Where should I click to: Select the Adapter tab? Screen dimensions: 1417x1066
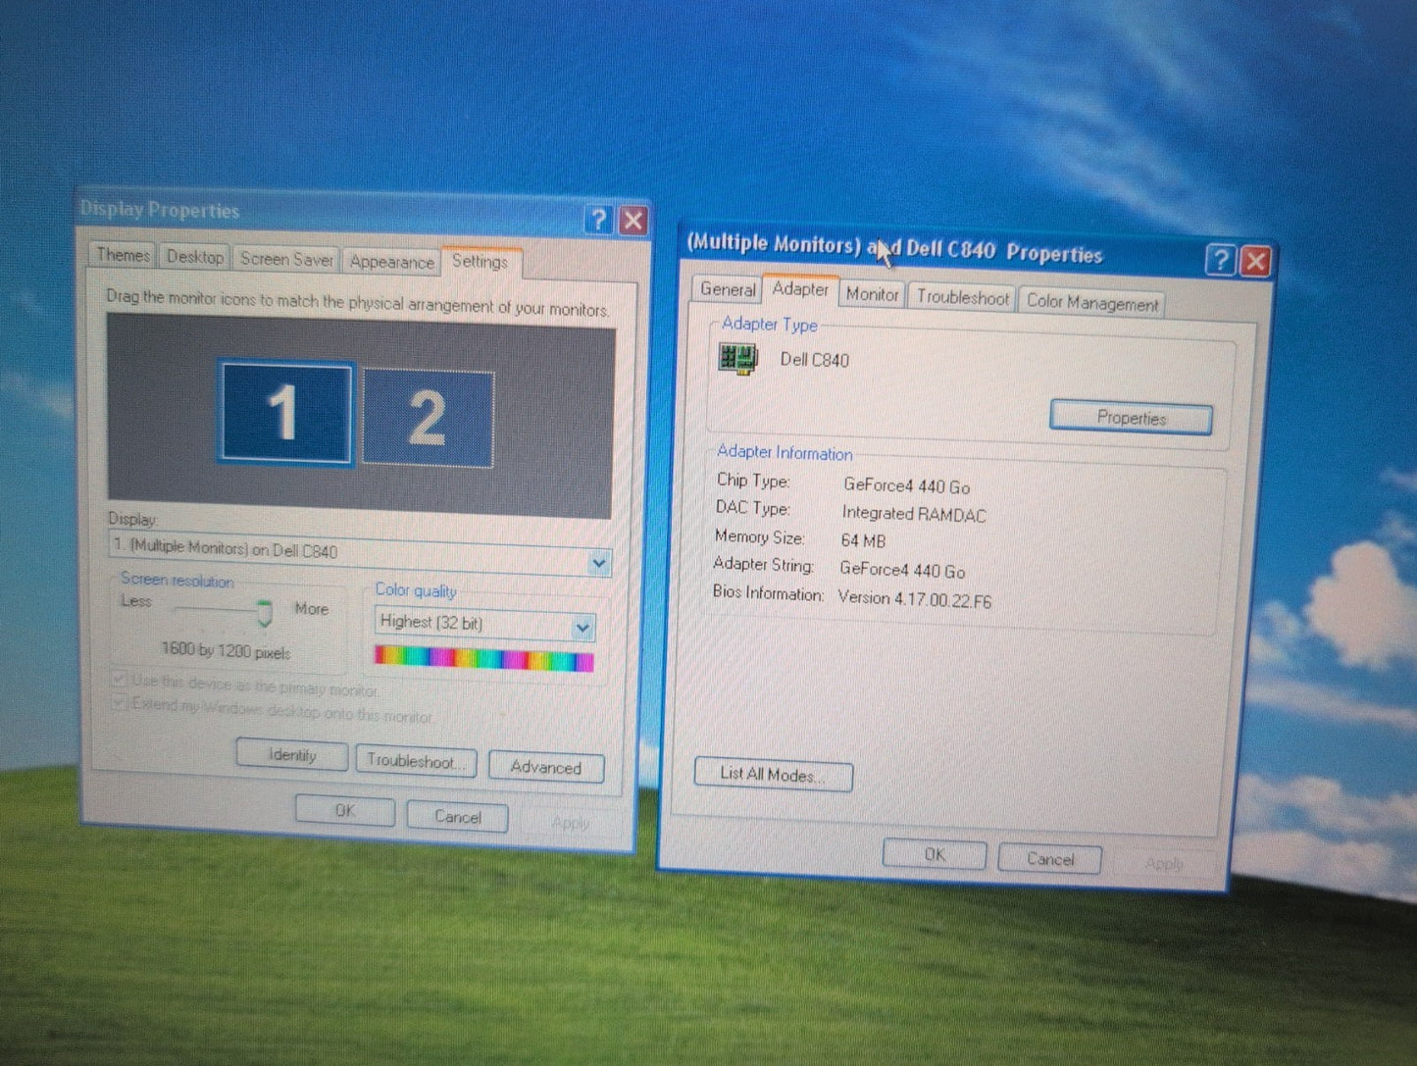coord(800,289)
